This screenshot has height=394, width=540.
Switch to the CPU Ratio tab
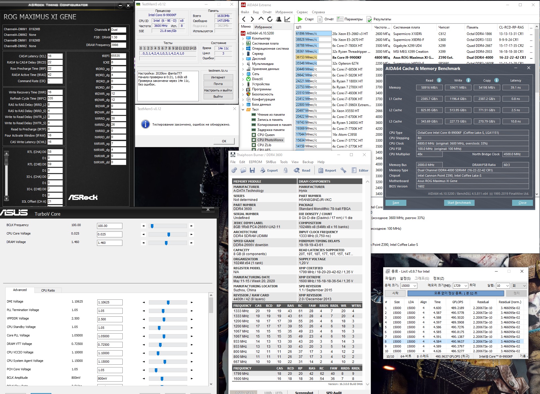pos(48,290)
